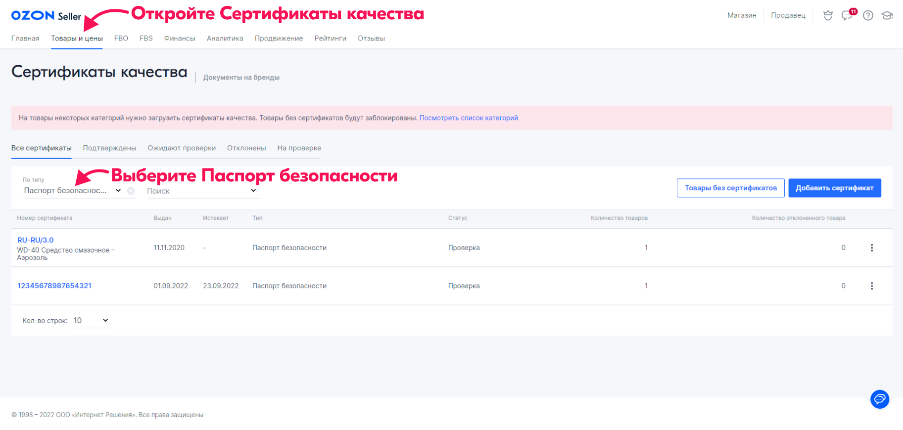The width and height of the screenshot is (903, 430).
Task: Click Посмотреть список категорий link
Action: (469, 118)
